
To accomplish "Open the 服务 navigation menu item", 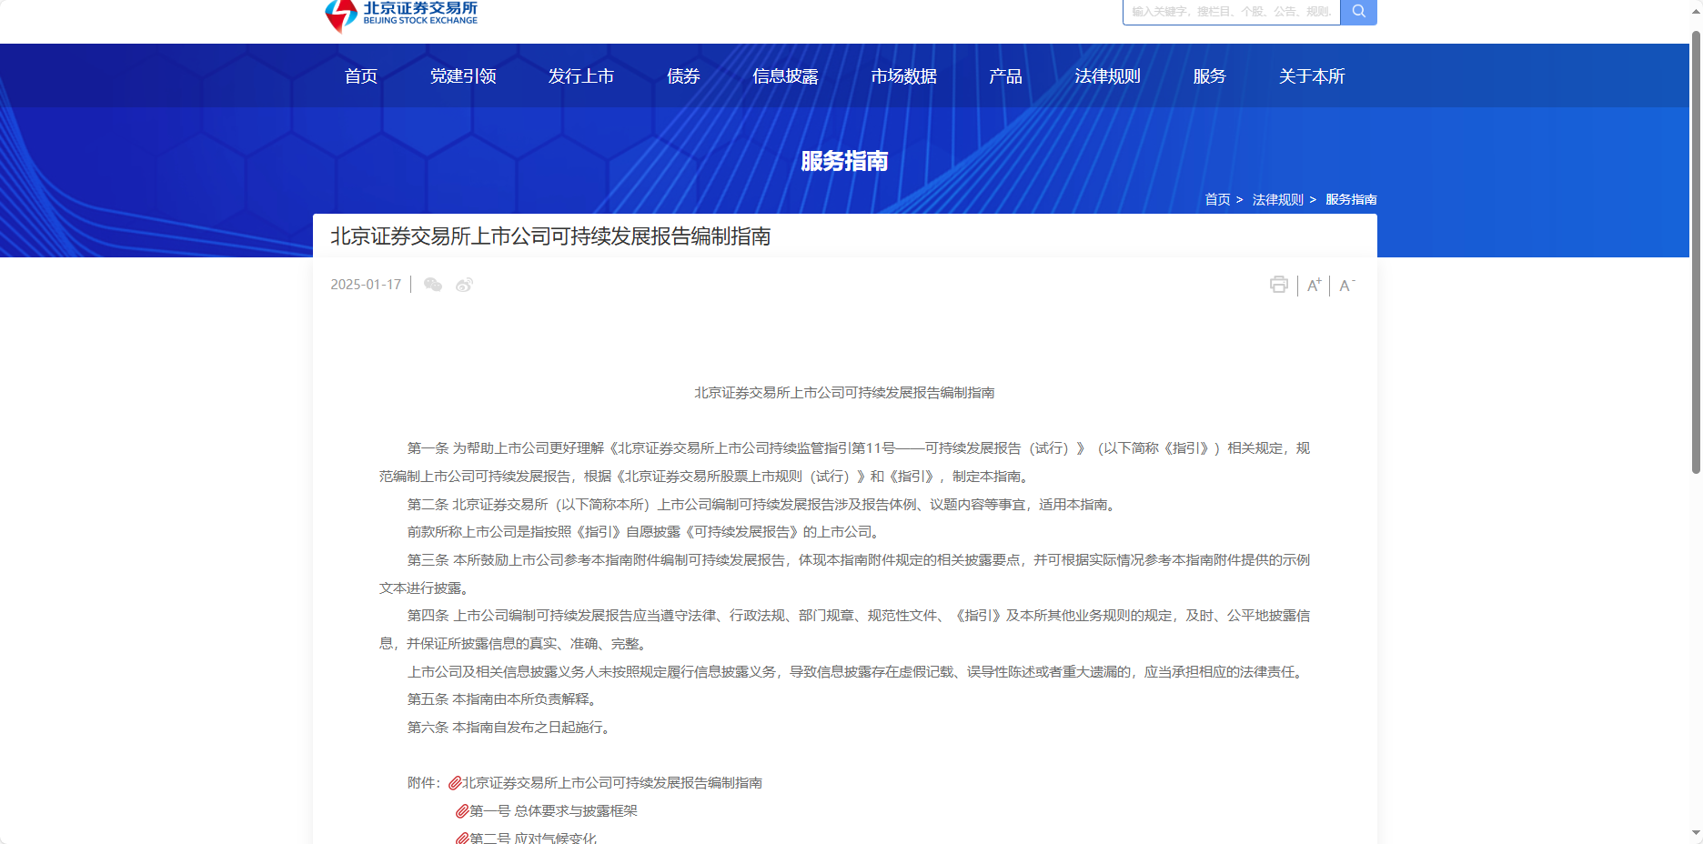I will coord(1209,76).
